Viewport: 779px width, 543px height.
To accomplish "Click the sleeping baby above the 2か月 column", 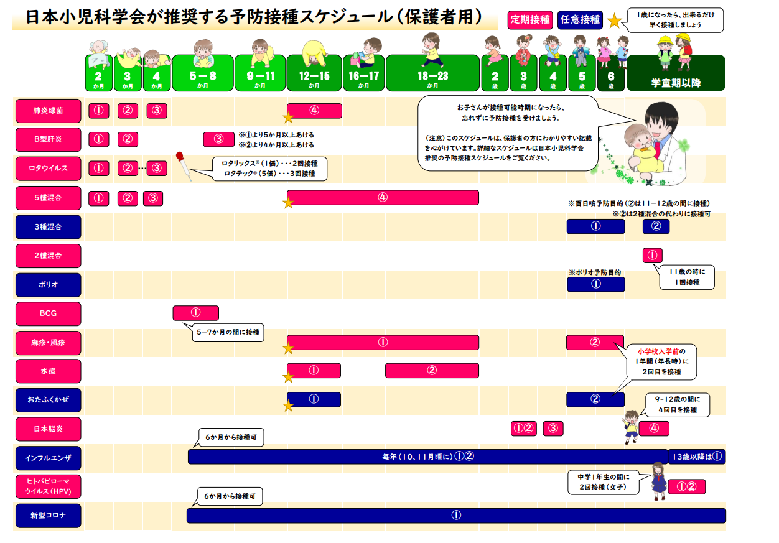I will point(100,54).
